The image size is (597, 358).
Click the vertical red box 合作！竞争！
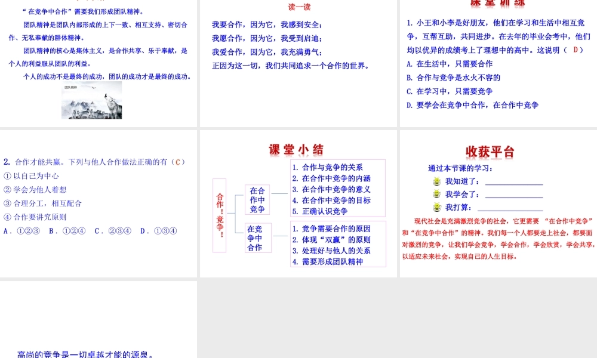pos(219,216)
